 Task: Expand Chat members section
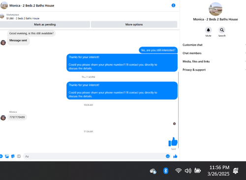pyautogui.click(x=214, y=53)
